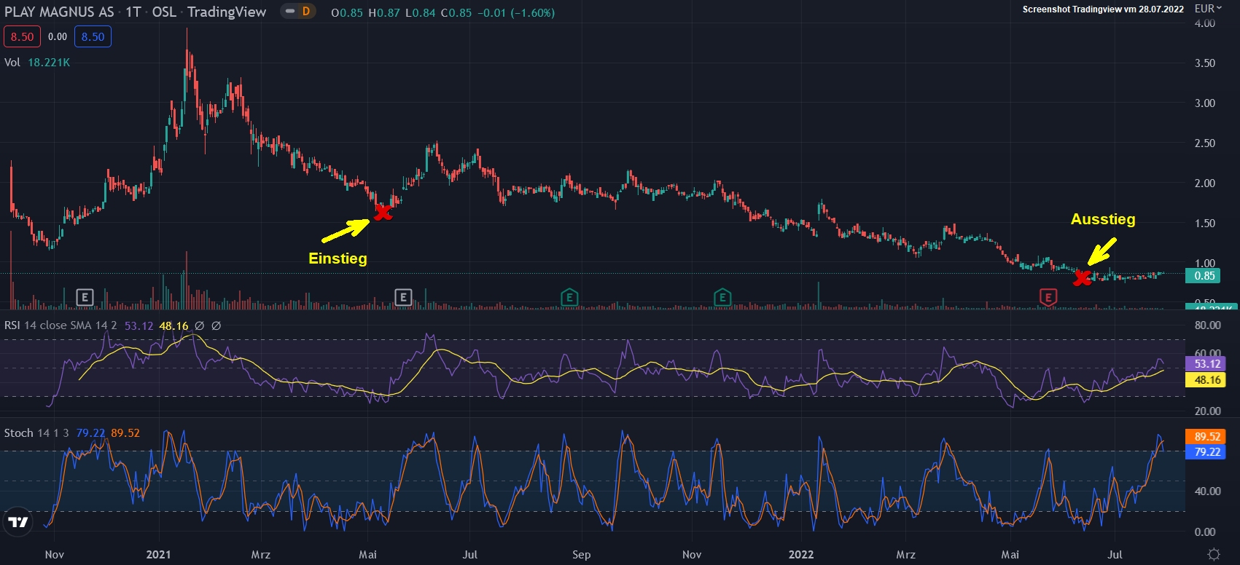Click the Mrz time label following 2022
Screen dimensions: 1240x565
[906, 555]
